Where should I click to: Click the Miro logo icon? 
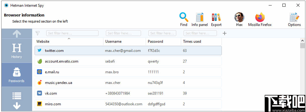click(x=39, y=104)
